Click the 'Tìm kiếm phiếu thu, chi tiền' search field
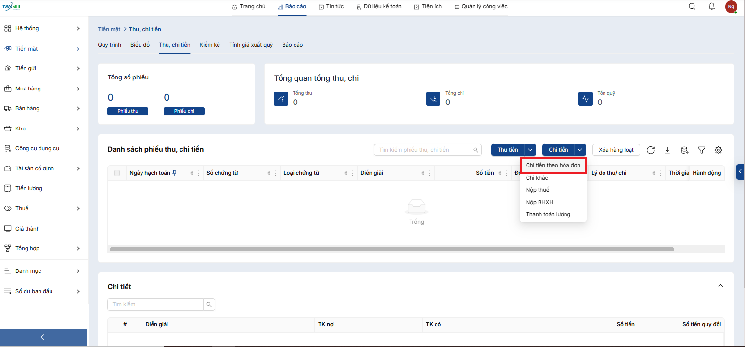Screen dimensions: 745x347 pos(422,150)
